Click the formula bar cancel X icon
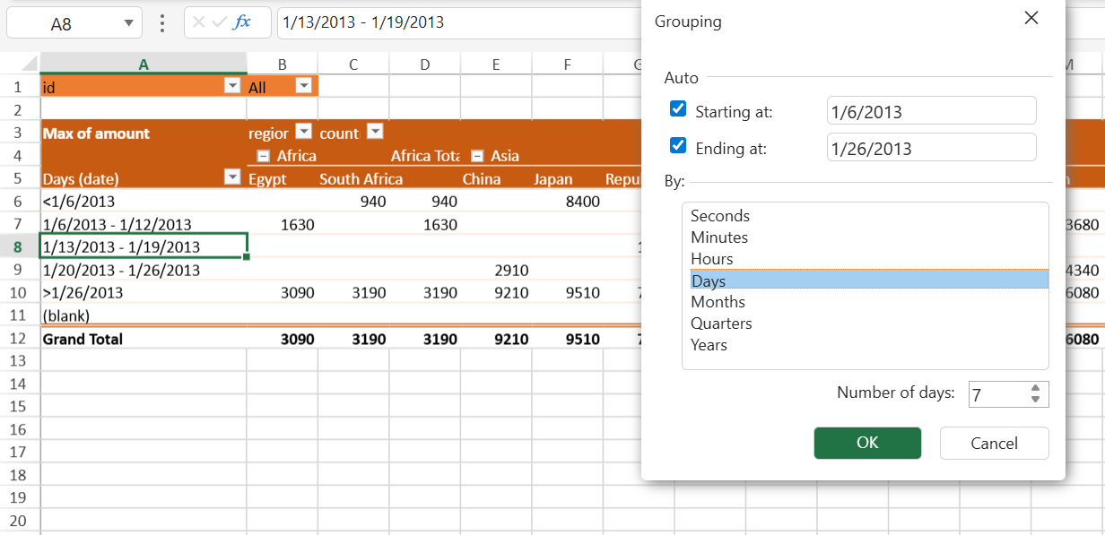 [x=199, y=22]
